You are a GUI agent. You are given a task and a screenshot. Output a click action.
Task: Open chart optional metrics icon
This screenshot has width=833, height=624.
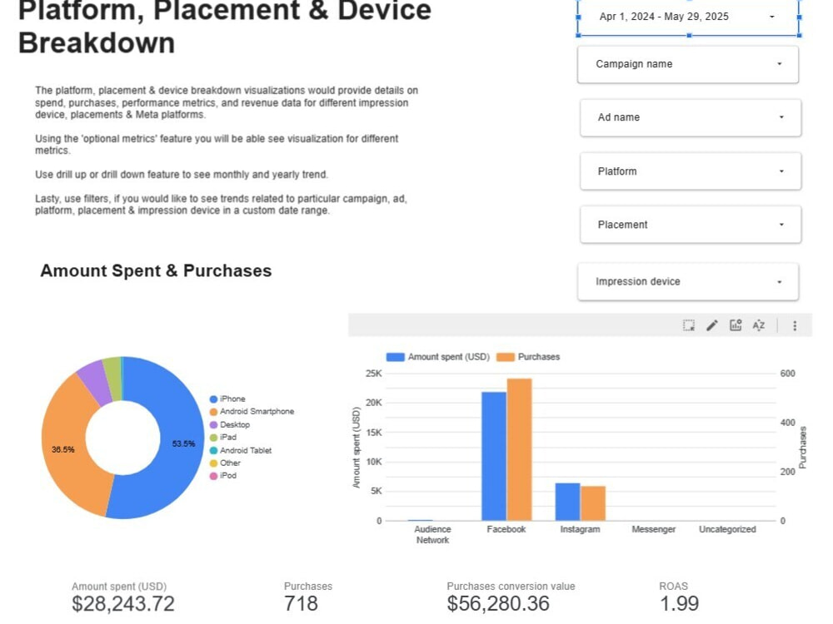736,325
